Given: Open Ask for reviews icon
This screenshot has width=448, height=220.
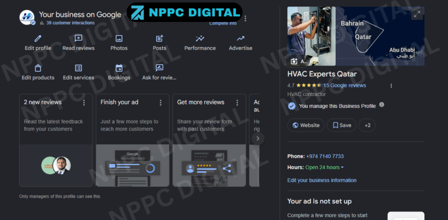Looking at the screenshot, I should pyautogui.click(x=159, y=68).
